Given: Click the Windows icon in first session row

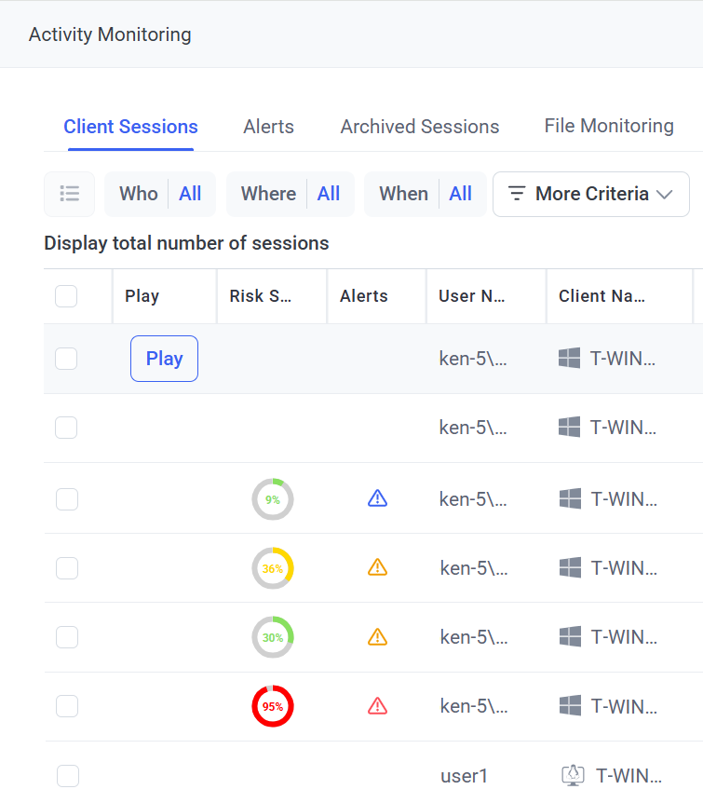Looking at the screenshot, I should (x=570, y=359).
